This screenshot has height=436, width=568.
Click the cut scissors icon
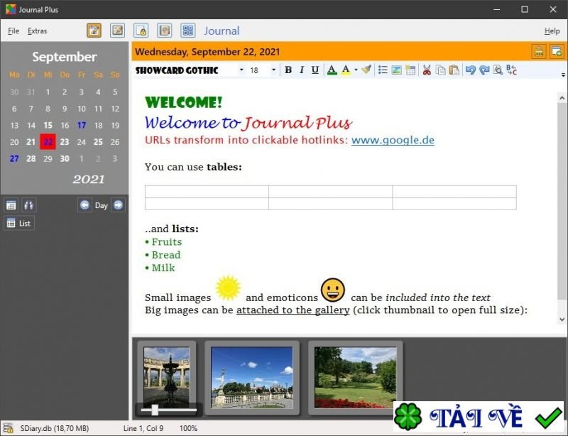(x=427, y=70)
